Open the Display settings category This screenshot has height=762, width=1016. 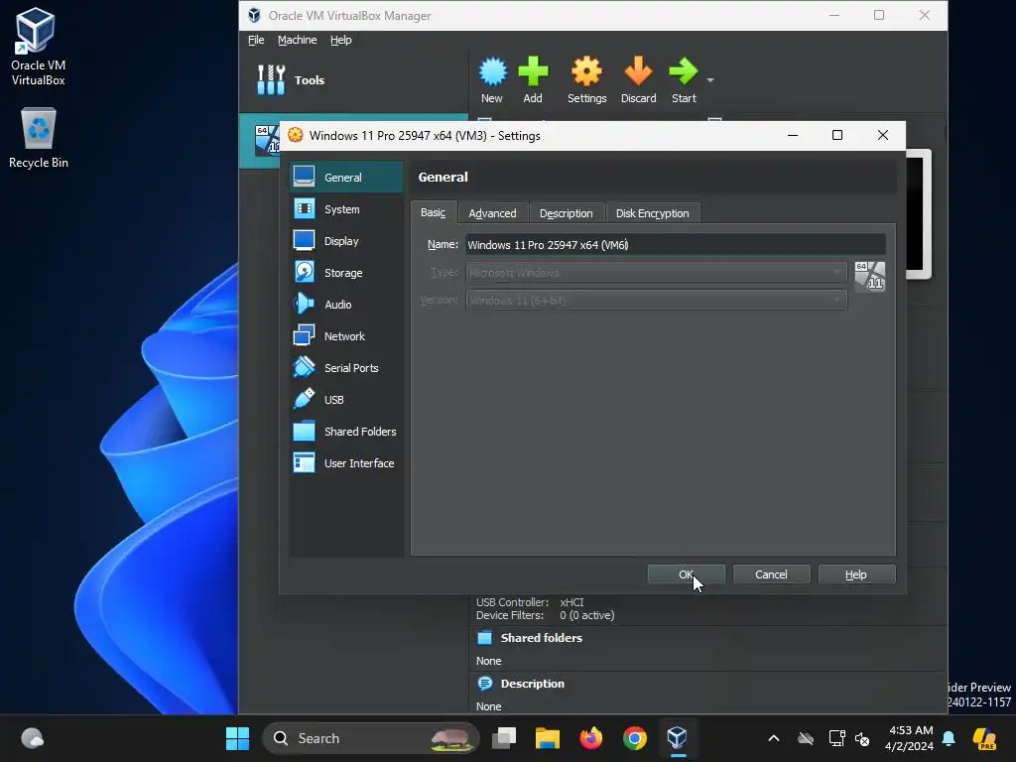(x=346, y=241)
